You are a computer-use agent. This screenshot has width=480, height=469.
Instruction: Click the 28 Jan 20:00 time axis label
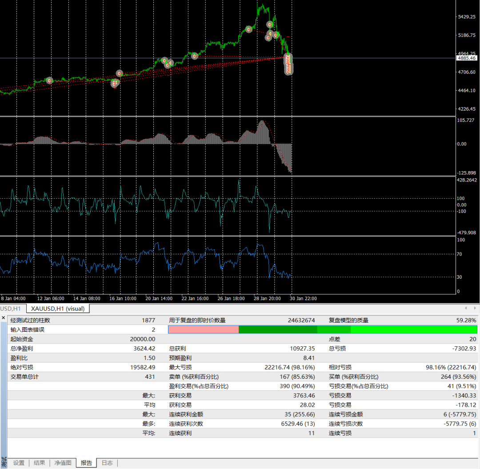click(x=267, y=298)
